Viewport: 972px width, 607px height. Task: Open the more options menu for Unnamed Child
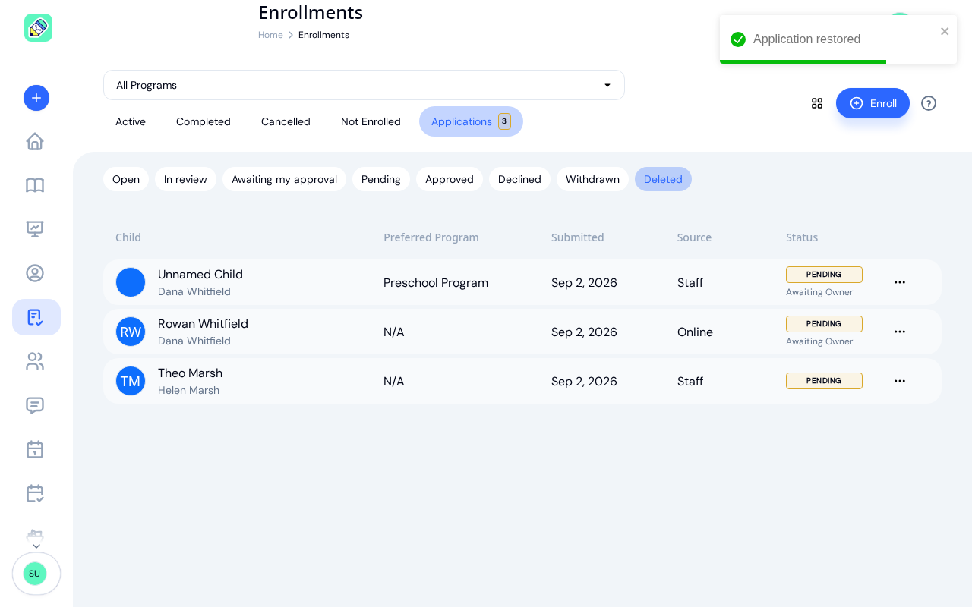[x=900, y=282]
